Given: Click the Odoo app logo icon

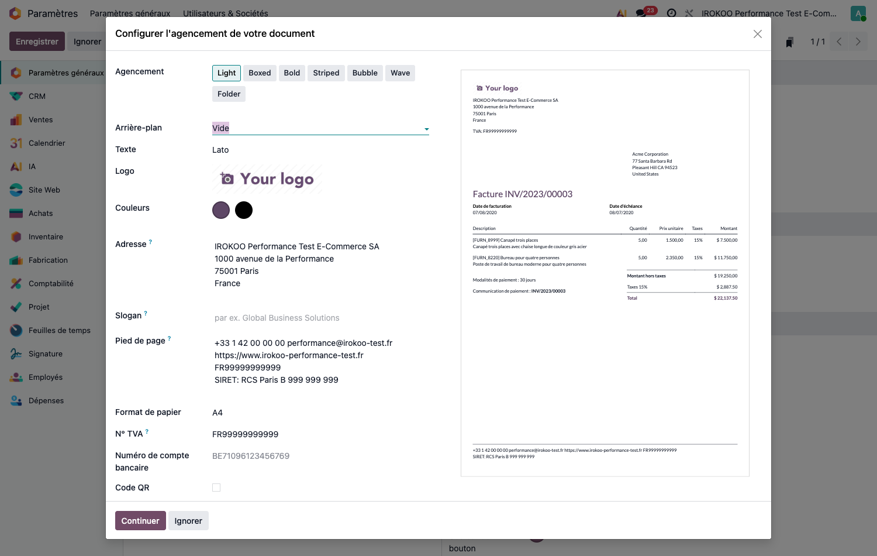Looking at the screenshot, I should click(15, 13).
